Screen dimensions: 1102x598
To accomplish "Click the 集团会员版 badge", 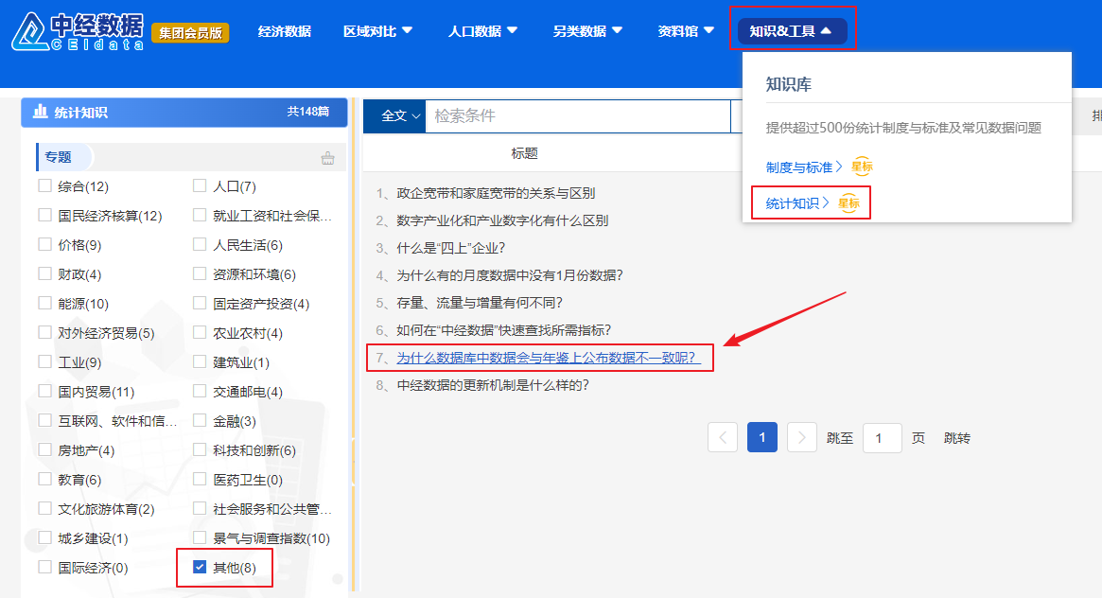I will point(190,32).
